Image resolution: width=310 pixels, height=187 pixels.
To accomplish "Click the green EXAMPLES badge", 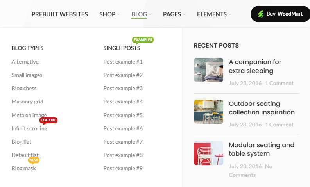I will tap(143, 40).
